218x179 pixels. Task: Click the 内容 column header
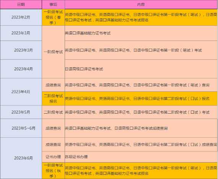141,5
